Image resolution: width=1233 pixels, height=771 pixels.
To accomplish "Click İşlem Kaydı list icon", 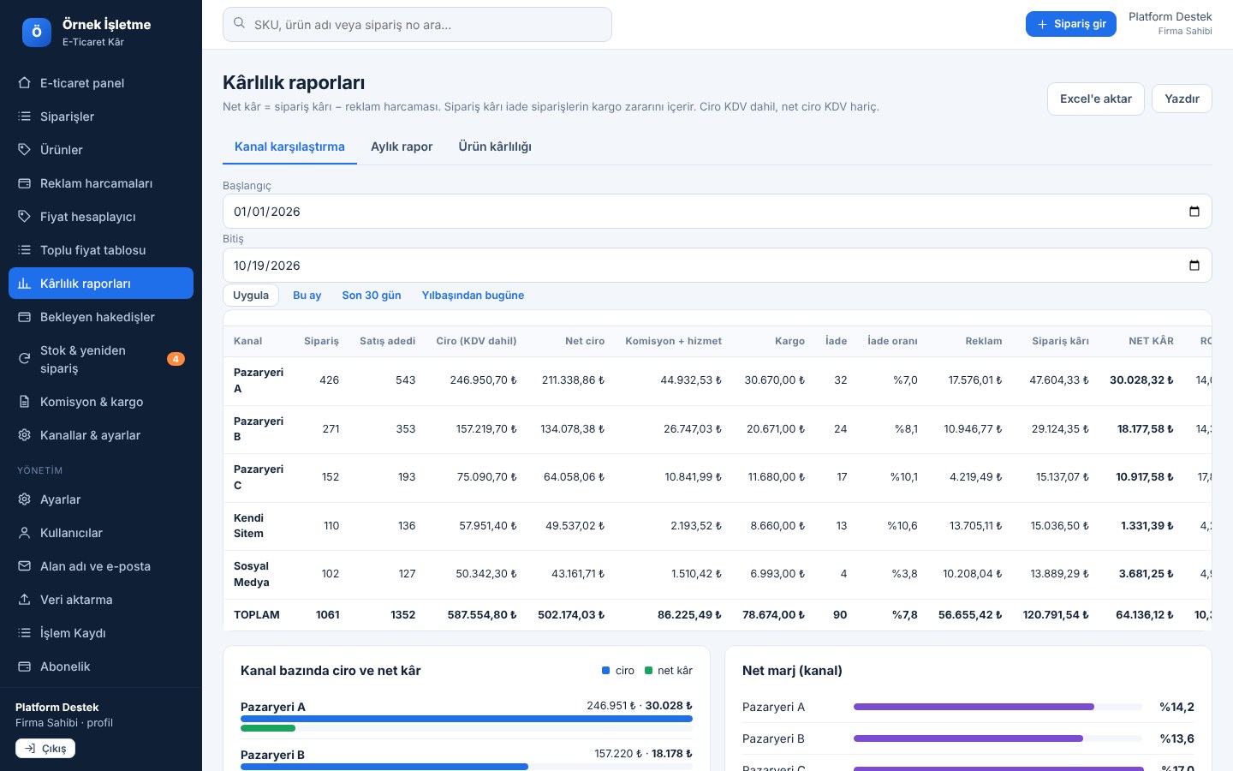I will click(24, 633).
